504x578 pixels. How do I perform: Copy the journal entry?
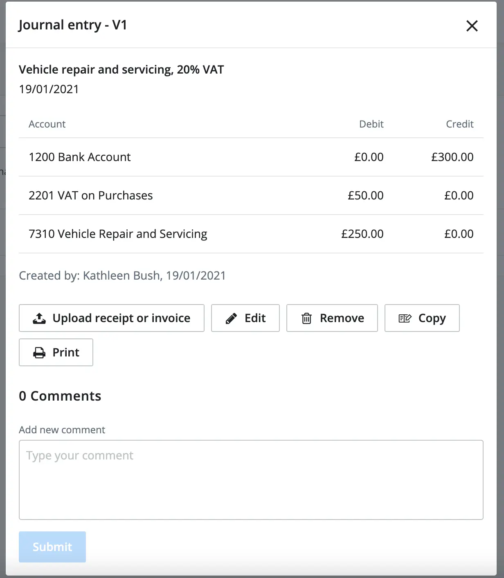422,318
